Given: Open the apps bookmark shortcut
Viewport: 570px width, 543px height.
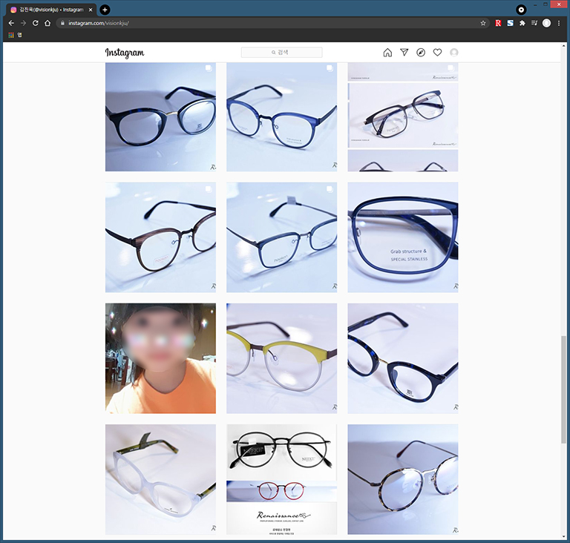Looking at the screenshot, I should click(x=11, y=35).
